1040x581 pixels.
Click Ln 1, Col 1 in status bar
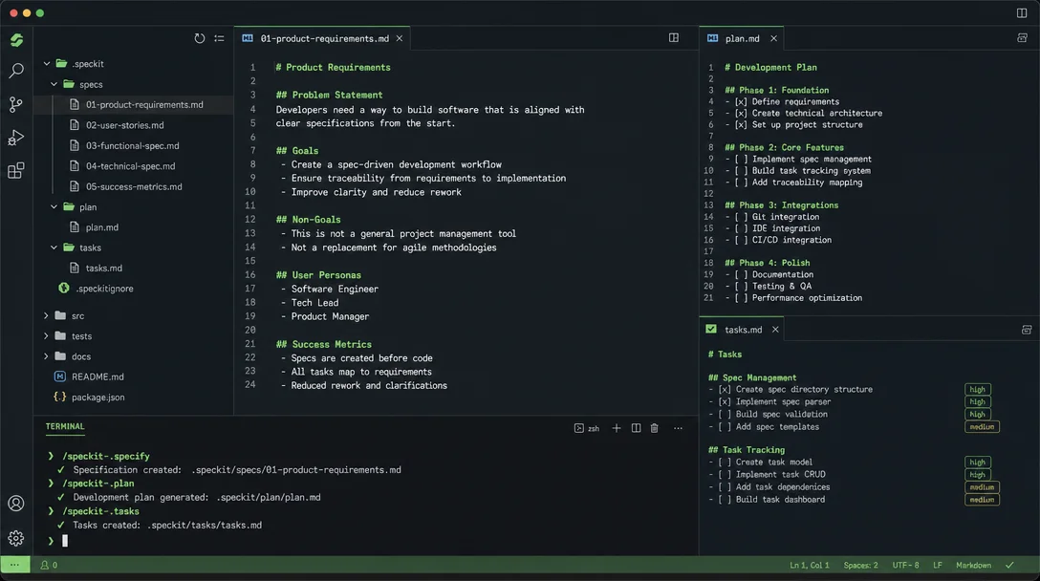810,565
